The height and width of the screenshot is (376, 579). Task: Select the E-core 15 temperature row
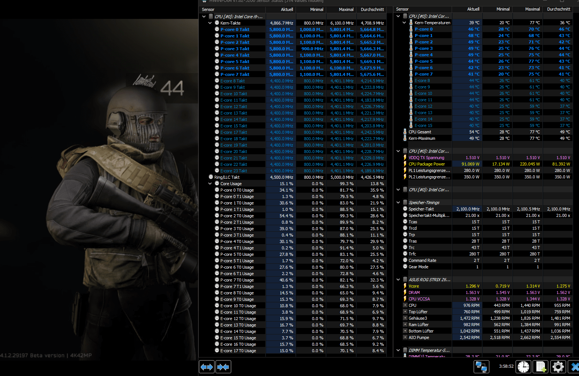(x=483, y=125)
